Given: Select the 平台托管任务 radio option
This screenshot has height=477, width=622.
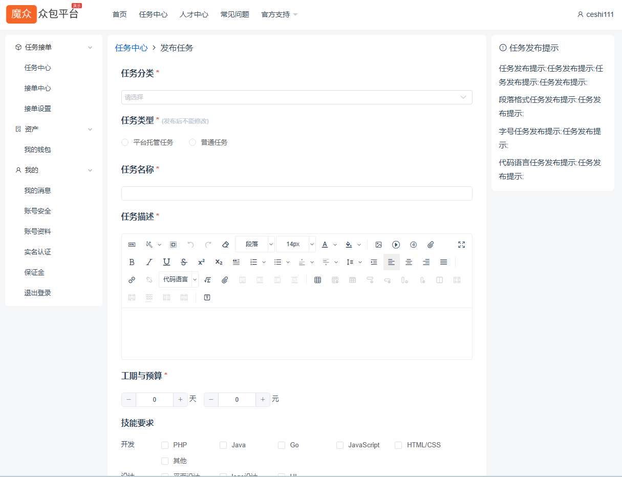Looking at the screenshot, I should [124, 142].
